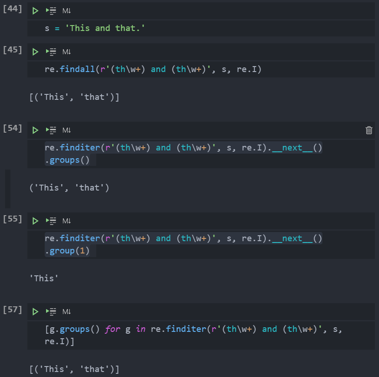Run cell 45 with the play icon

click(35, 52)
